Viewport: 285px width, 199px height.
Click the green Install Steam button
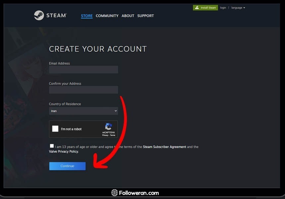coord(205,8)
